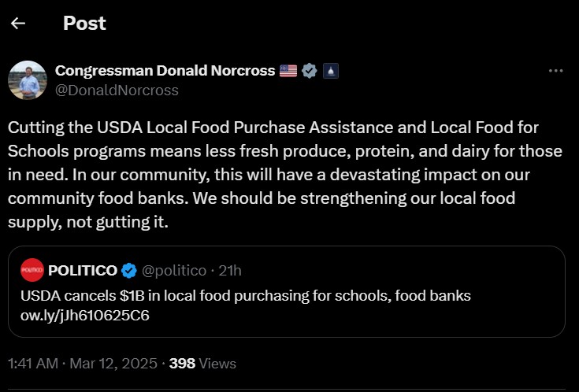The image size is (579, 392).
Task: Open Congressman Donald Norcross display name link
Action: click(x=165, y=71)
